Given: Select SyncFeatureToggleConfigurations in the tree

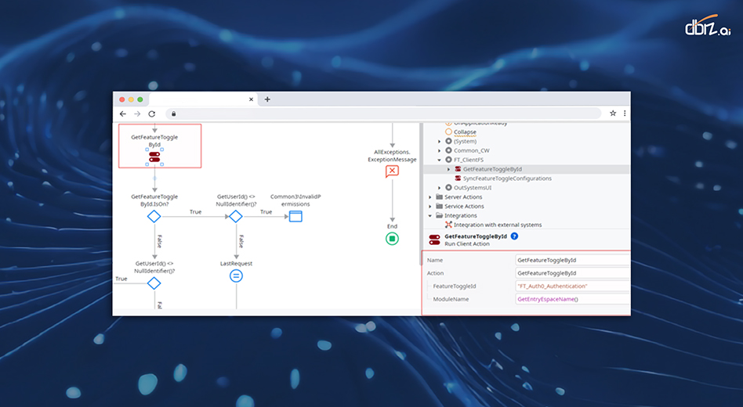Looking at the screenshot, I should pyautogui.click(x=507, y=178).
